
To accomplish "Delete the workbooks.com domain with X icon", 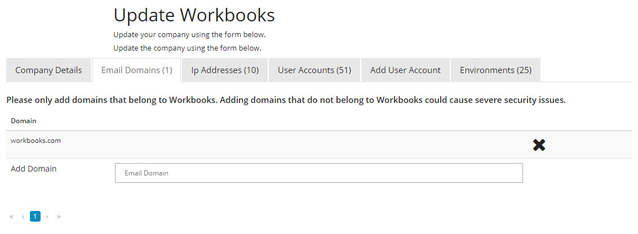I will [539, 145].
